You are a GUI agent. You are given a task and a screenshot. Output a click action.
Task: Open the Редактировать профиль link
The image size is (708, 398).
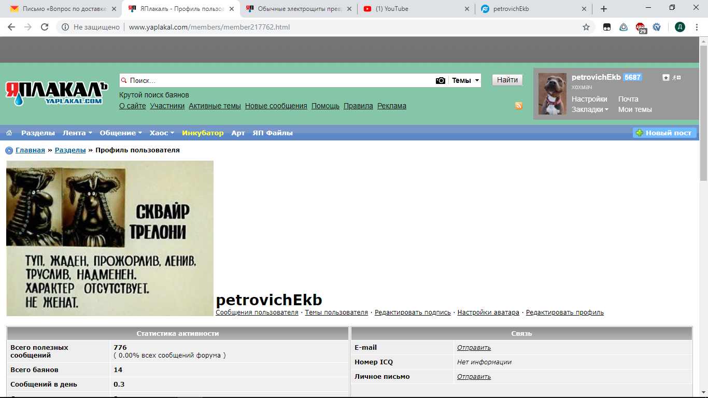pyautogui.click(x=564, y=312)
